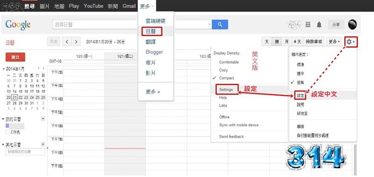This screenshot has height=177, width=374.
Task: Go to previous week with left arrow
Action: [x=67, y=42]
